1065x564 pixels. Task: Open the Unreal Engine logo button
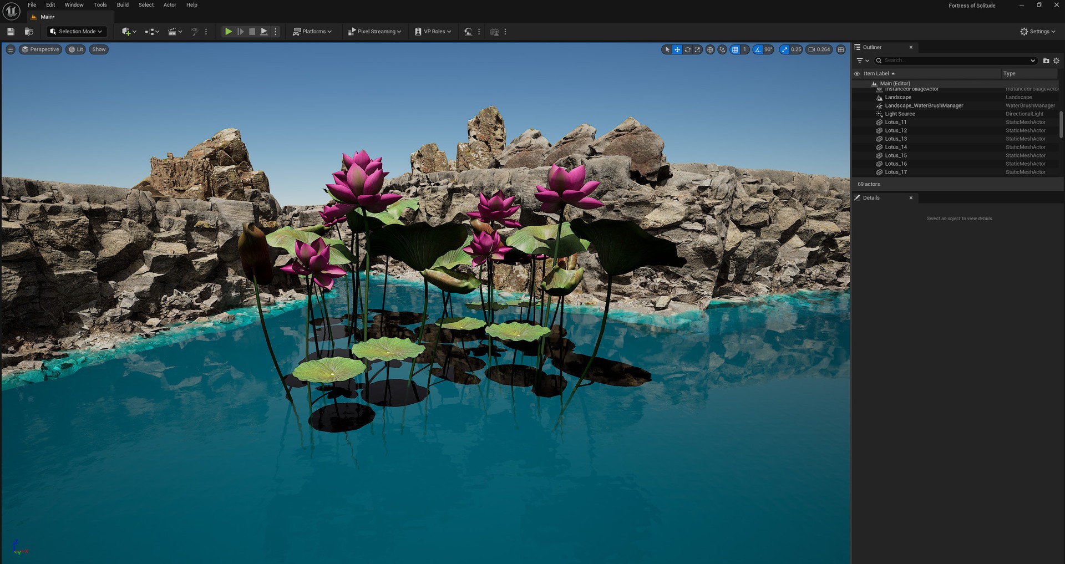coord(11,11)
